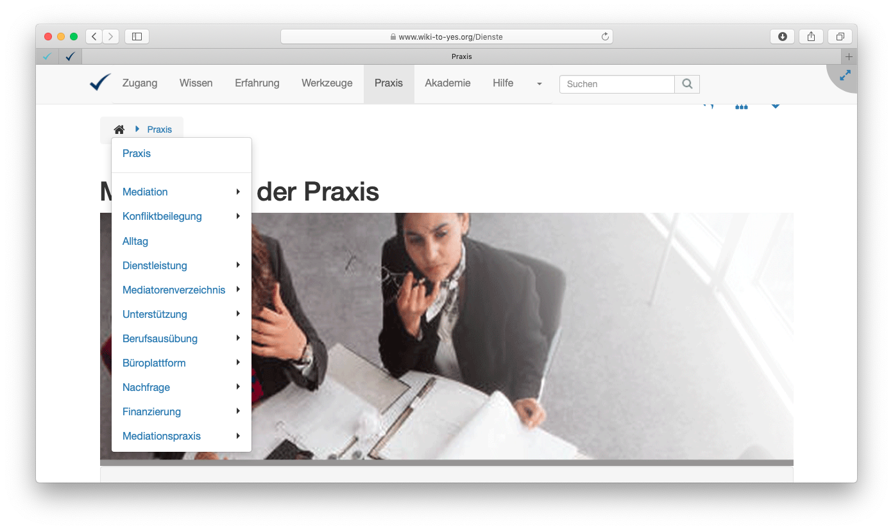This screenshot has width=893, height=530.
Task: Click the Wiki-to-Yes checkmark logo
Action: pos(100,83)
